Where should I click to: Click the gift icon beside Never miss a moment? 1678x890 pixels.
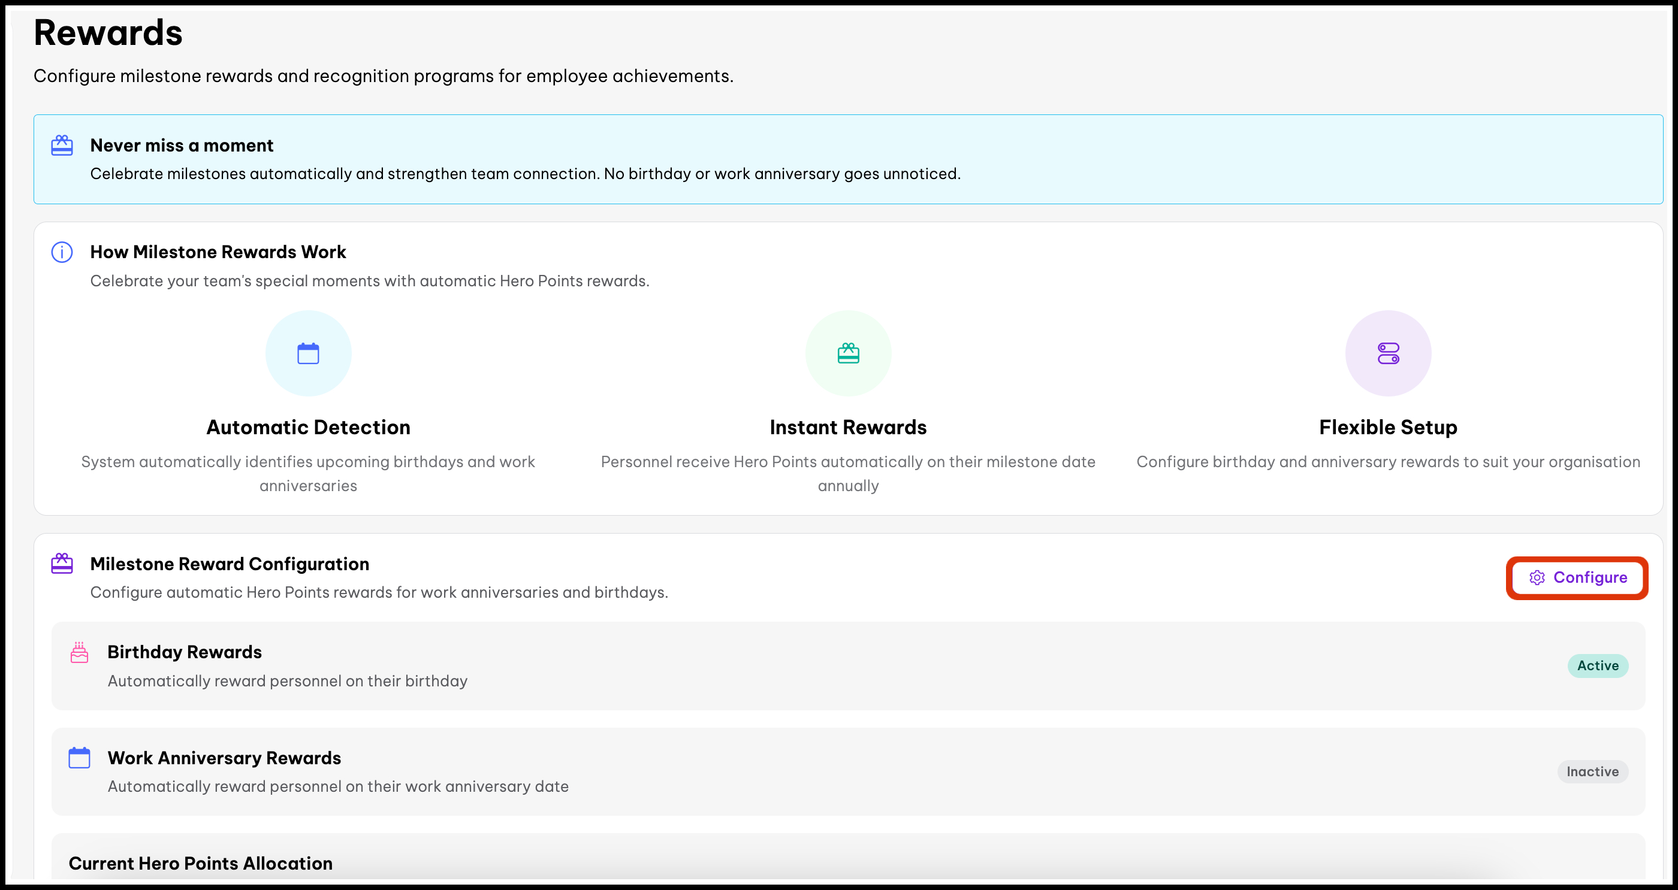tap(62, 145)
